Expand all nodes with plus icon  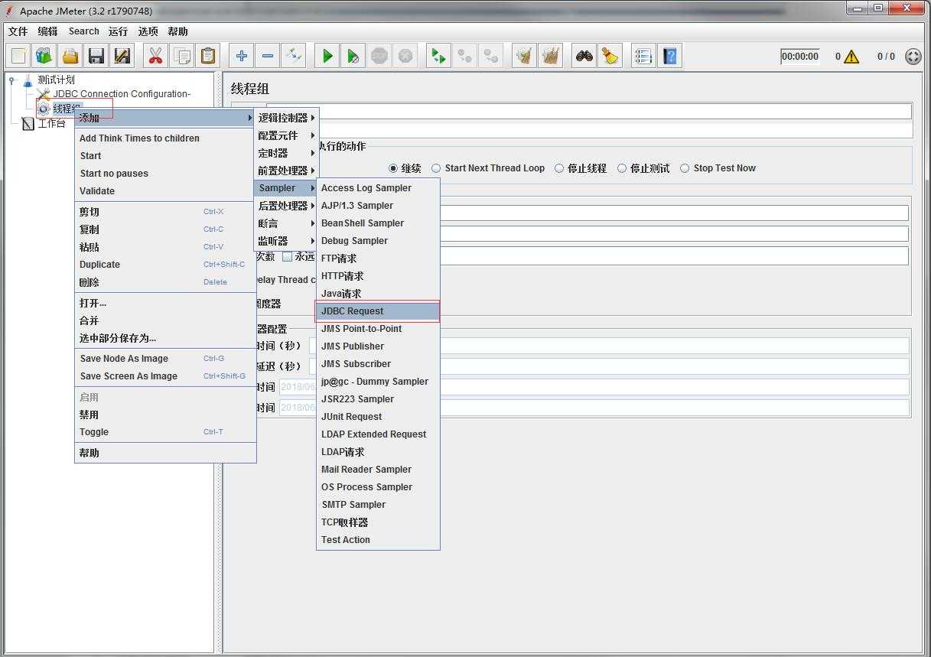point(241,56)
